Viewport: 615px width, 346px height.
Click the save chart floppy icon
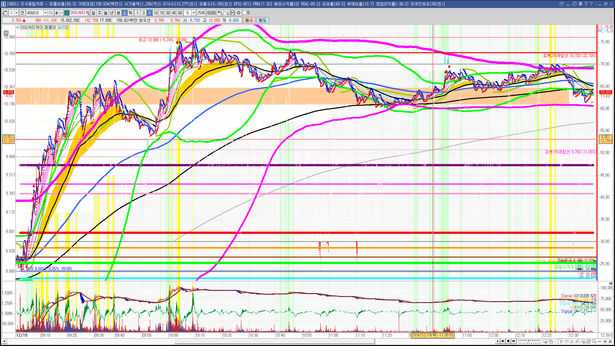point(233,13)
